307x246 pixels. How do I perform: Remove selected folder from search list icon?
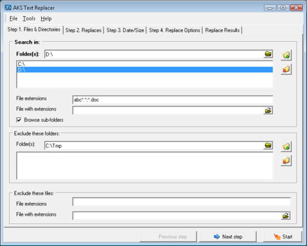[x=286, y=69]
